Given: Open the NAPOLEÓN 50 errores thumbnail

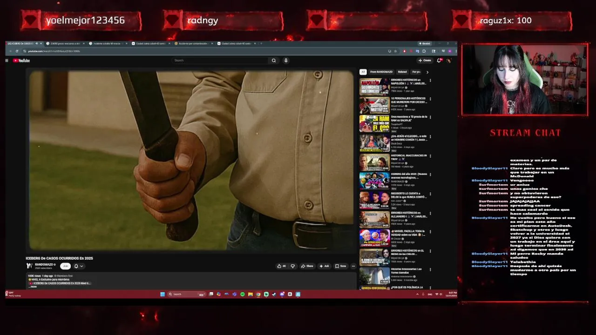Looking at the screenshot, I should point(374,87).
